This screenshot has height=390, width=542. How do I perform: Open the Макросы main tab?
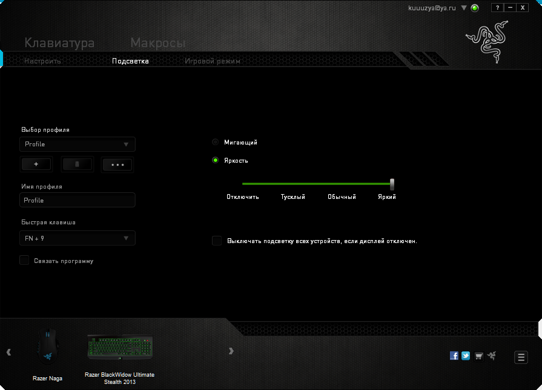click(x=158, y=43)
